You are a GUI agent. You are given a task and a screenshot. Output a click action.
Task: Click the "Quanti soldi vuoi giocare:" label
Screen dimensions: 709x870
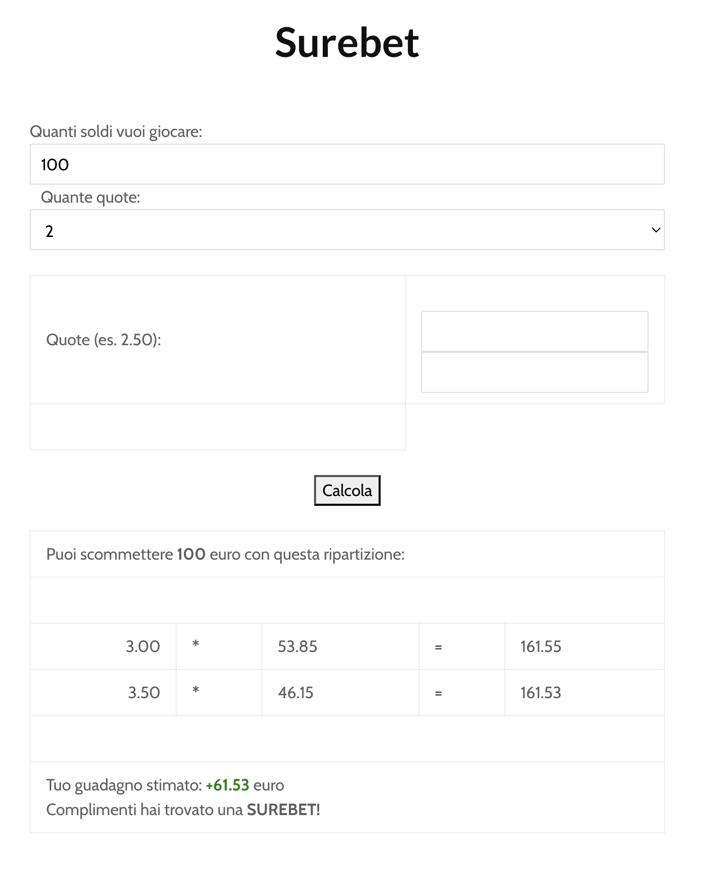[116, 132]
